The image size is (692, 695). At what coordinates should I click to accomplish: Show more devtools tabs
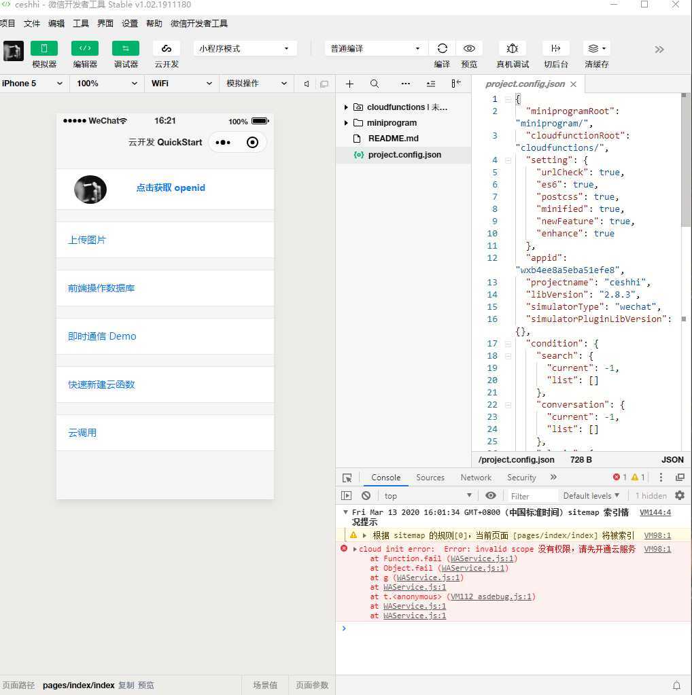pos(553,478)
